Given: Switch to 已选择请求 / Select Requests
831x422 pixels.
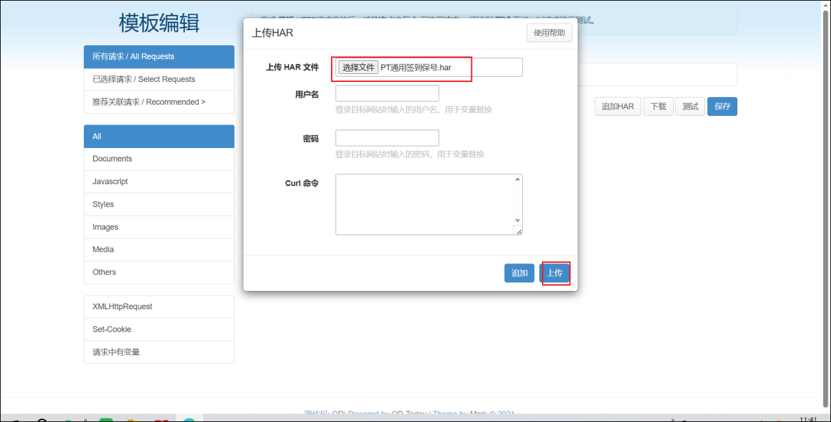Looking at the screenshot, I should click(159, 79).
